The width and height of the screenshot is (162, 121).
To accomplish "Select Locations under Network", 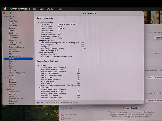I will point(13,82).
